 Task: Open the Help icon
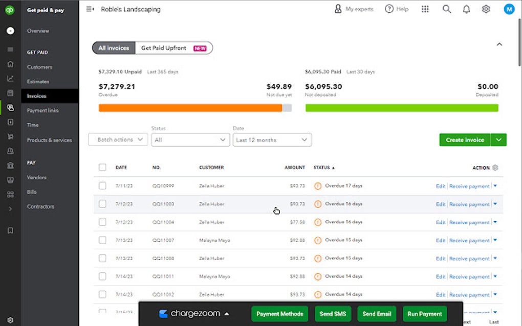click(397, 9)
